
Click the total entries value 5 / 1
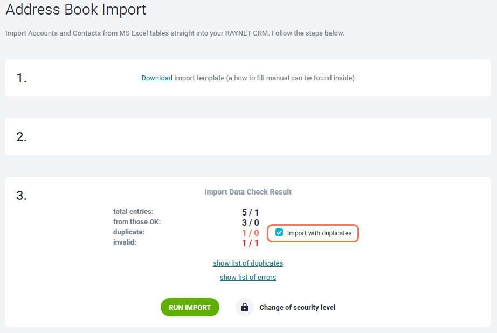[250, 212]
